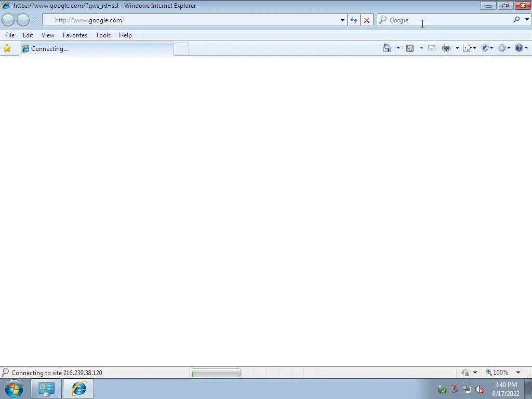Image resolution: width=532 pixels, height=399 pixels.
Task: Expand the Print options dropdown arrow
Action: [457, 48]
